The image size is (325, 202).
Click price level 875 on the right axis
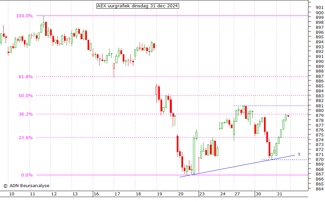point(320,135)
